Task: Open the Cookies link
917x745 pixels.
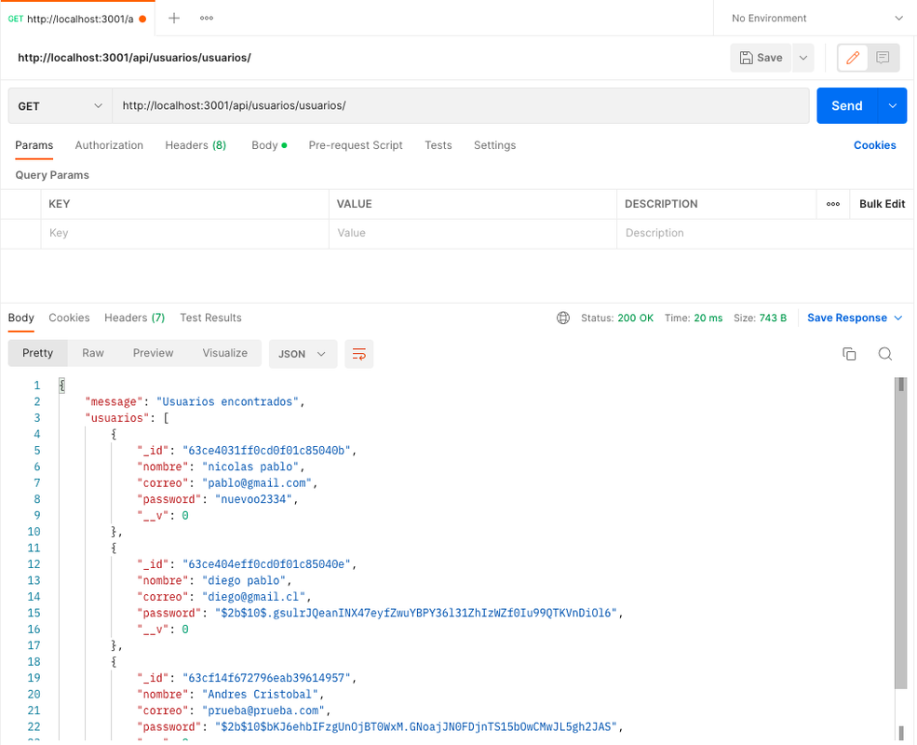Action: coord(874,145)
